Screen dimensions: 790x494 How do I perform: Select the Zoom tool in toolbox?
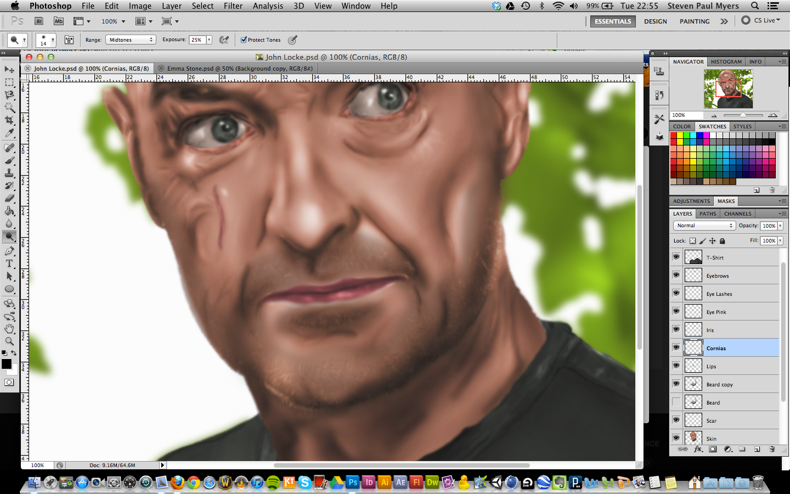point(9,341)
